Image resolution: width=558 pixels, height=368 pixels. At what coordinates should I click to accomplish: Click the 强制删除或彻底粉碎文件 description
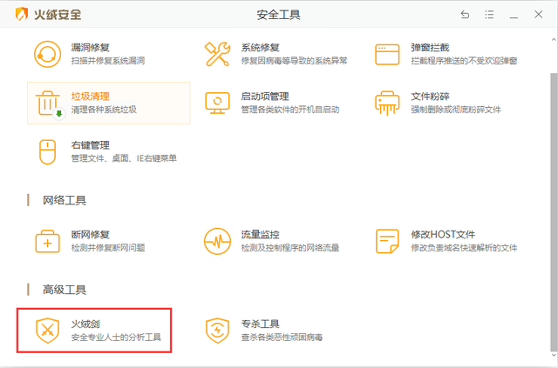[x=456, y=110]
